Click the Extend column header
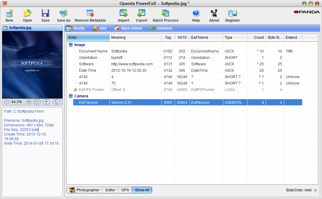Screen dimensions: 322x199 click(293, 38)
